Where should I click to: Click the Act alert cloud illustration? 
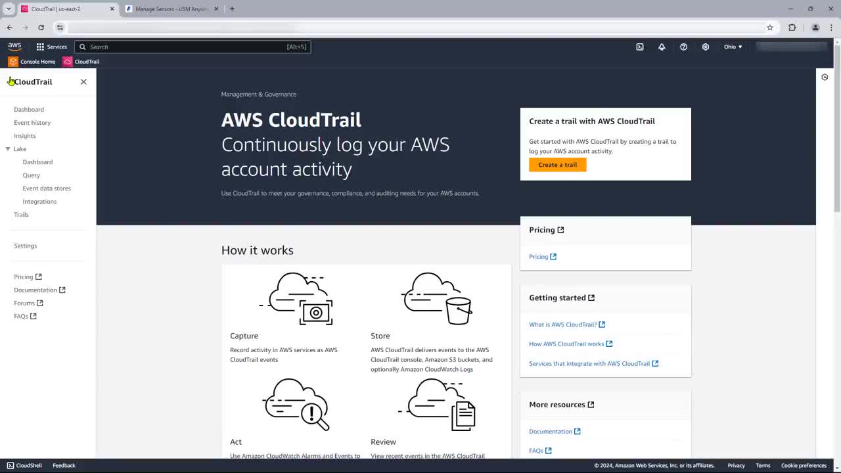[x=296, y=405]
